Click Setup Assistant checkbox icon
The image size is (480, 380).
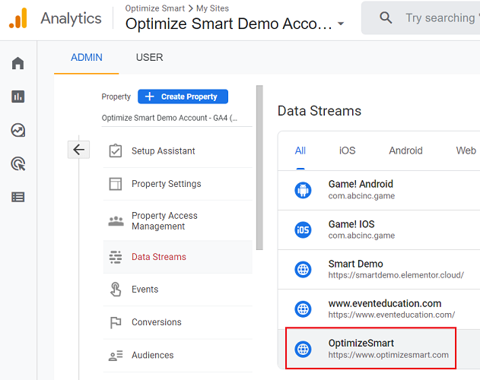click(116, 150)
